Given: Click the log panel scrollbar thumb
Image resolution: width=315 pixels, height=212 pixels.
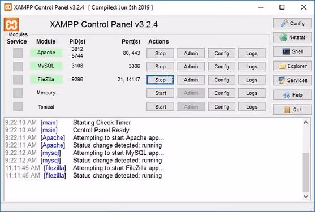Looking at the screenshot, I should (306, 172).
